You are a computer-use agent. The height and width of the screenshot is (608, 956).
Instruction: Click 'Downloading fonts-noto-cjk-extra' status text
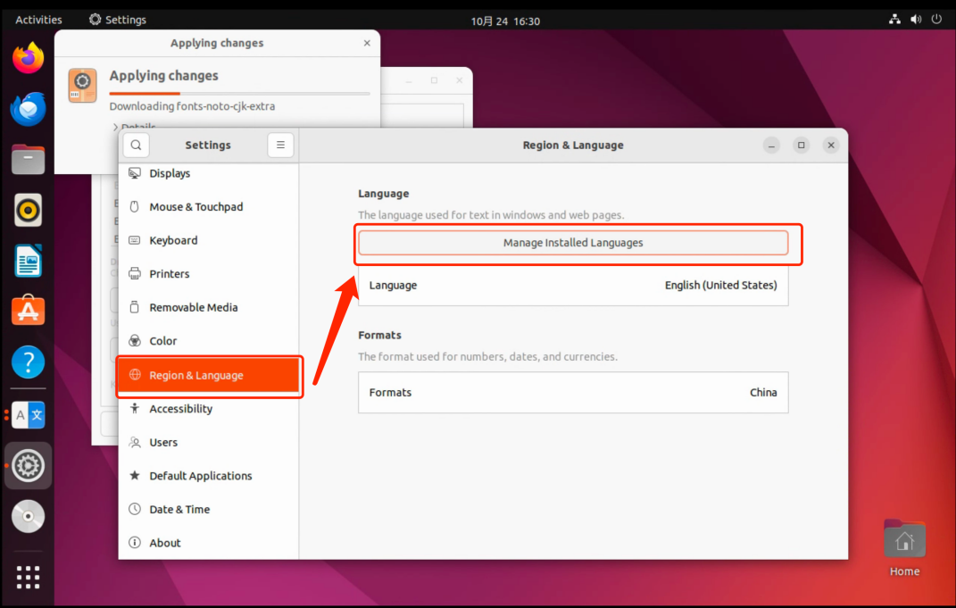[x=192, y=106]
